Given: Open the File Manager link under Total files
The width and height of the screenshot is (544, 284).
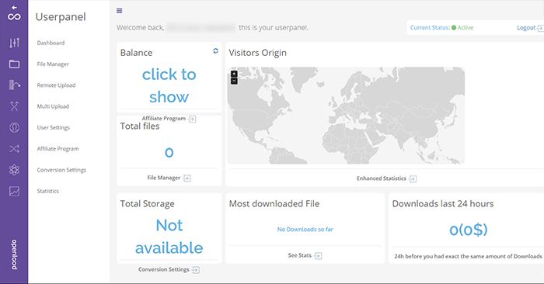Looking at the screenshot, I should click(164, 178).
